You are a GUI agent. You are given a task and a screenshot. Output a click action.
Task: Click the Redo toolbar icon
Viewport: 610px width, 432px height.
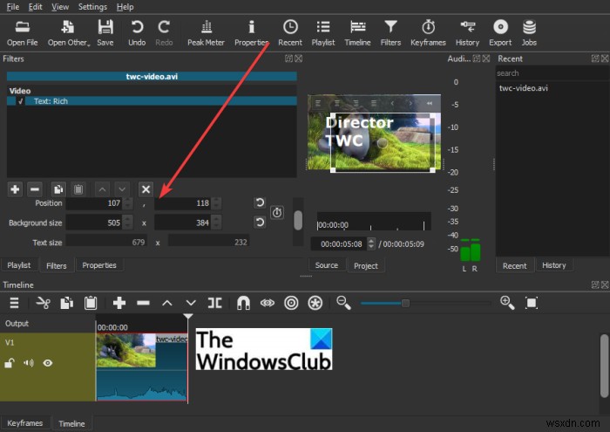(164, 33)
